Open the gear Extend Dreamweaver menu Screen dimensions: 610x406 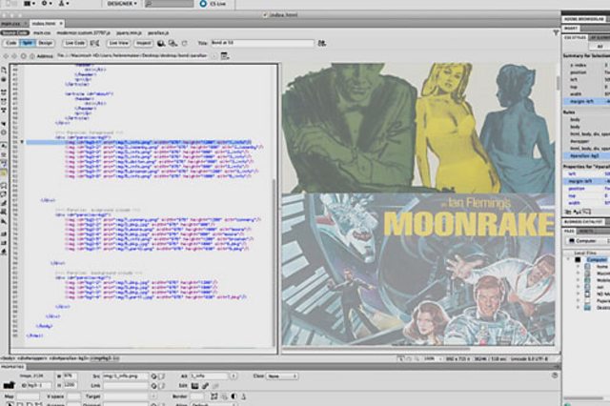pos(47,4)
